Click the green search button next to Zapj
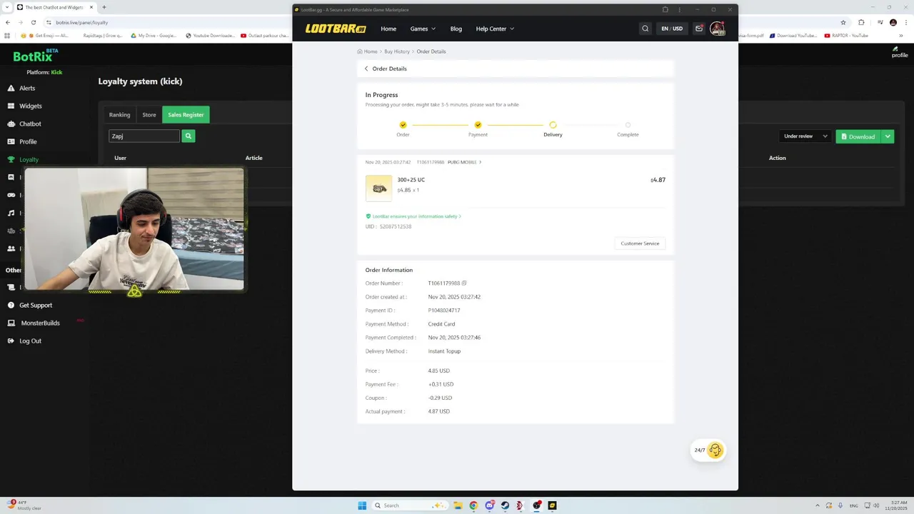The width and height of the screenshot is (914, 514). click(x=189, y=136)
